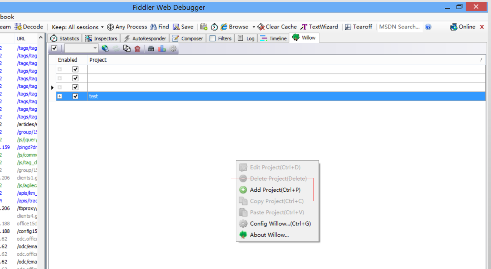Switch to the AutoResponder tab
Image resolution: width=491 pixels, height=269 pixels.
coord(145,38)
